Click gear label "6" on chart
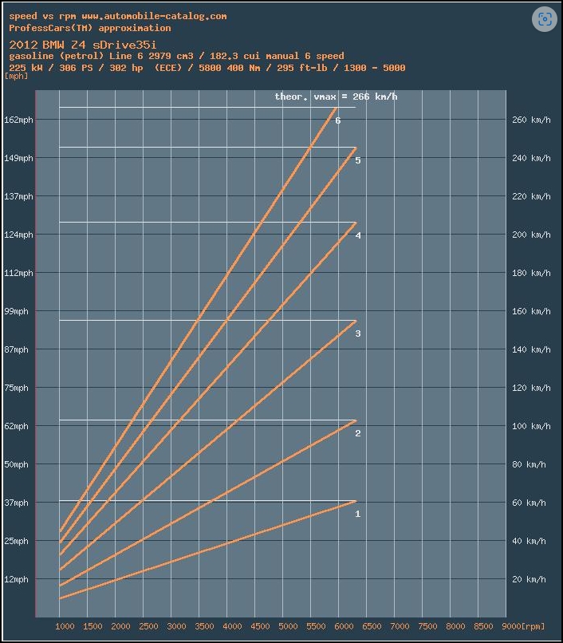This screenshot has height=643, width=563. click(x=338, y=120)
